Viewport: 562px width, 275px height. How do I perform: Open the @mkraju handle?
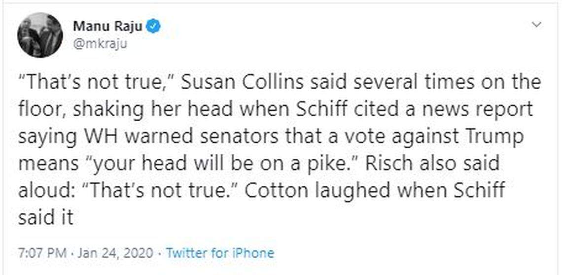(100, 44)
